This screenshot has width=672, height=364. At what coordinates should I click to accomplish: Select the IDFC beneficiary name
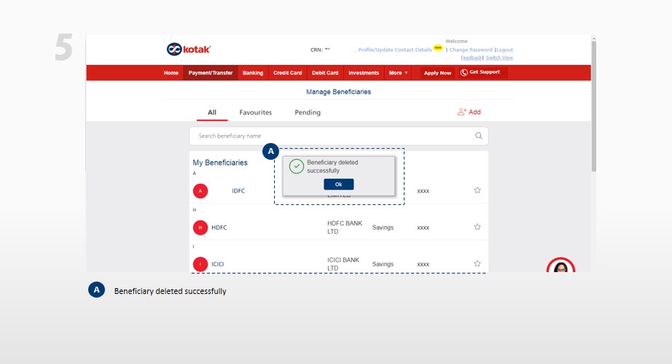point(238,191)
